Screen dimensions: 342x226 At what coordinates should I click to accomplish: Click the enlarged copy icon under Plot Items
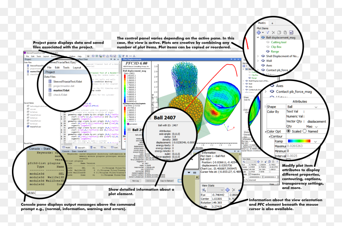(279, 33)
